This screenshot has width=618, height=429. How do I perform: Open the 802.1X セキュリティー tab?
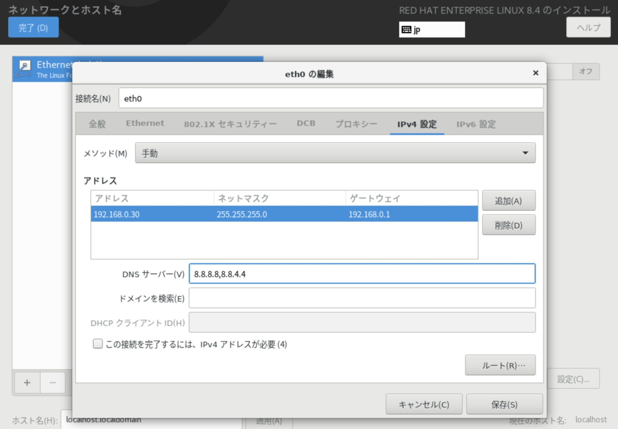tap(230, 124)
